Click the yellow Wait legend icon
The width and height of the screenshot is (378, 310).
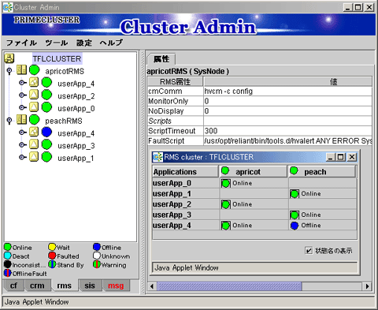point(52,247)
